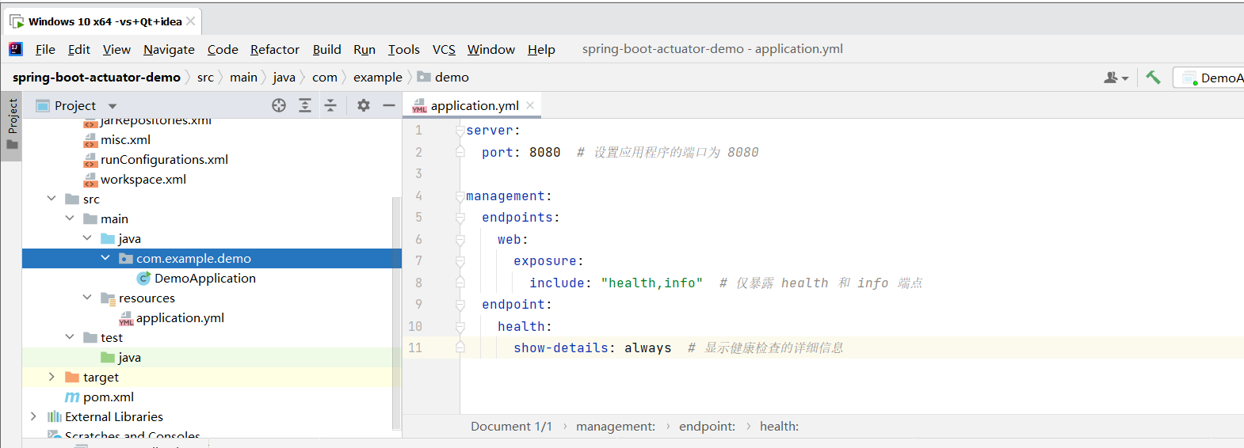Click the com.example.demo package row

212,258
